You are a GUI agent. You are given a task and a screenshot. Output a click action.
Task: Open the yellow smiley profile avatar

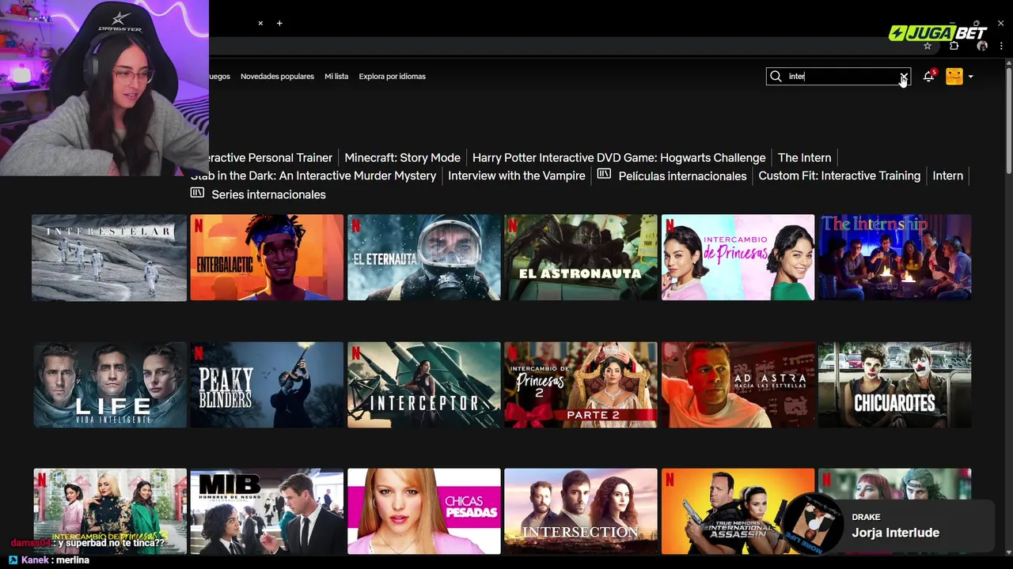point(954,77)
